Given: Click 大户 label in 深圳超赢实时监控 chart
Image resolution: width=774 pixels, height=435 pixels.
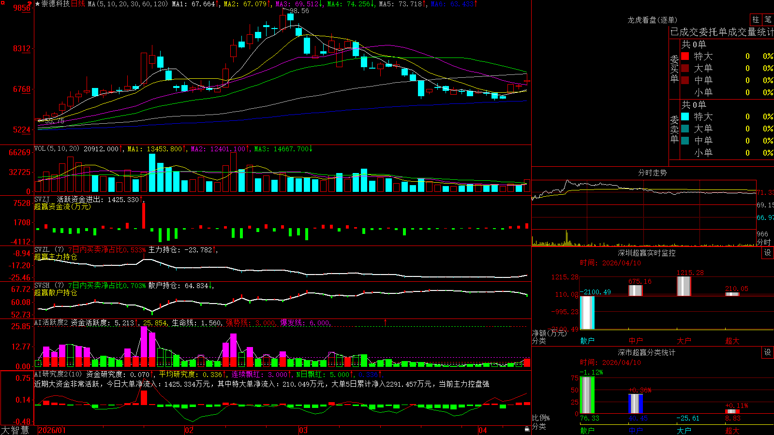Looking at the screenshot, I should (x=684, y=341).
